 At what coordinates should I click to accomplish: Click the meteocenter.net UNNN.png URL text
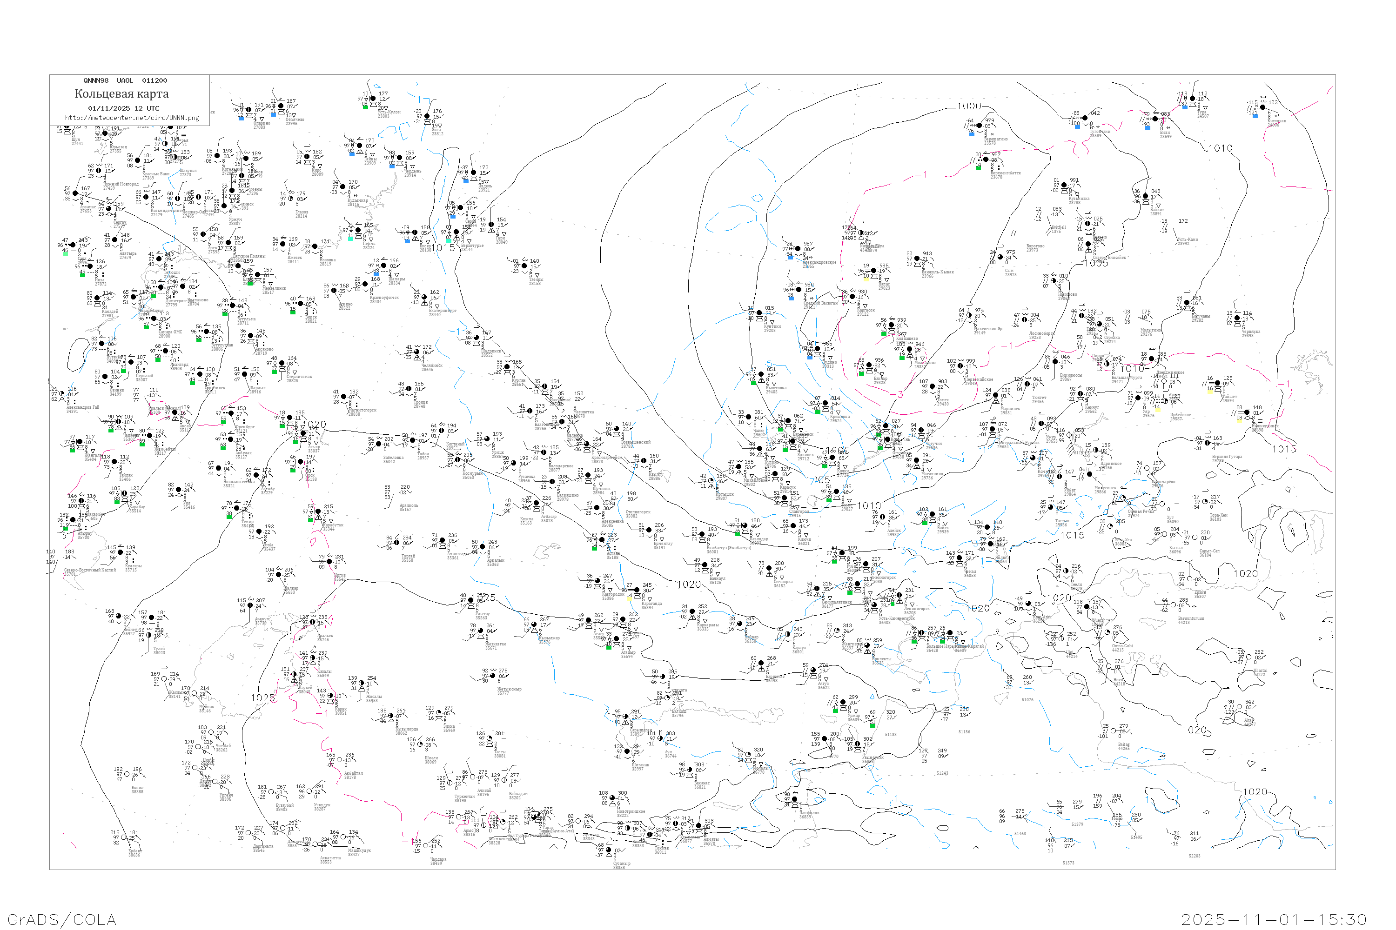pos(131,118)
